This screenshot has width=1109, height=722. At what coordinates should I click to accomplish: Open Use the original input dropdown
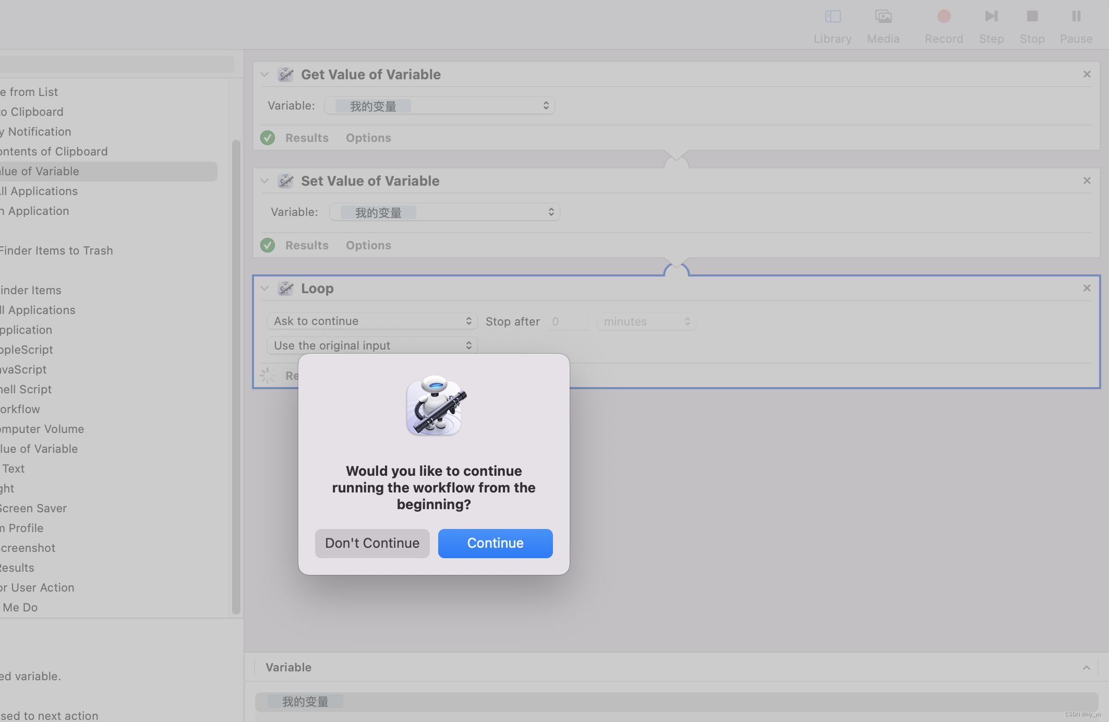372,345
